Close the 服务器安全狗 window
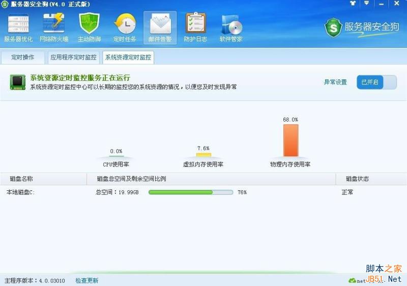Screen dimensions: 407x286 tap(397, 4)
